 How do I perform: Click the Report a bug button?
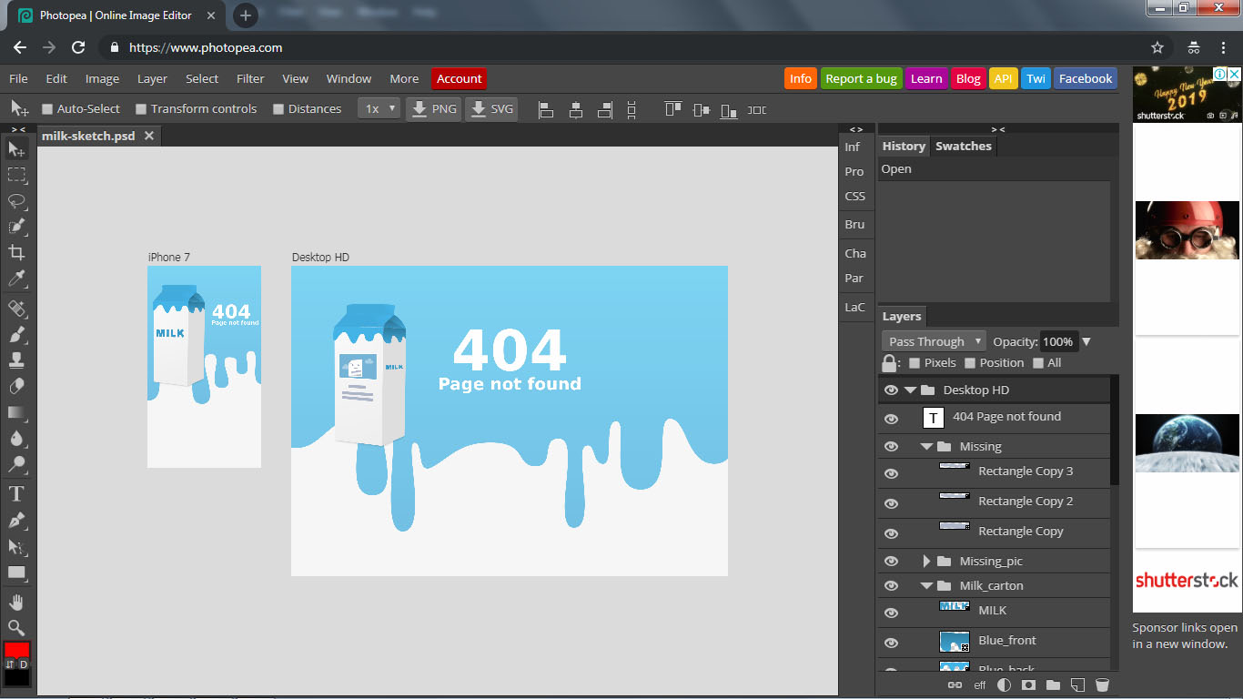[861, 78]
